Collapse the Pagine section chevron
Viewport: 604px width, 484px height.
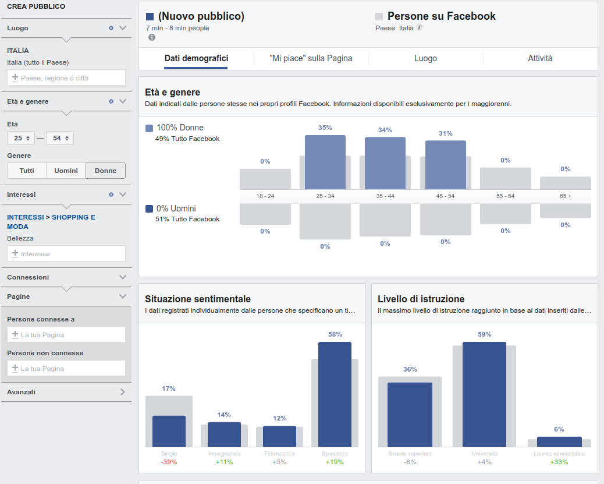(123, 296)
